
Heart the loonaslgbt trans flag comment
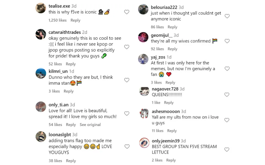point(127,146)
